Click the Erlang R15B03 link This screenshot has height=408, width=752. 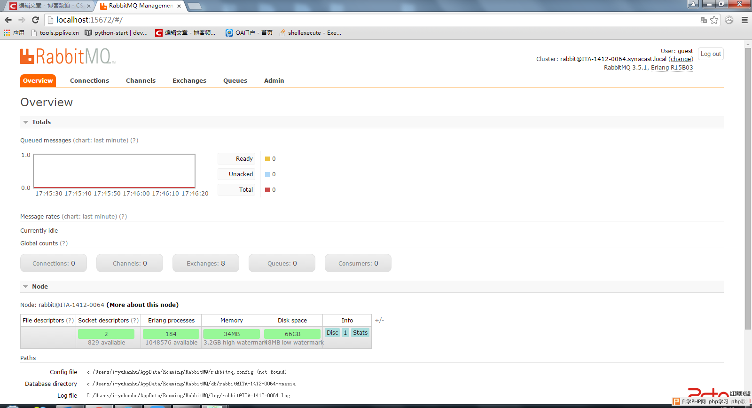[672, 68]
